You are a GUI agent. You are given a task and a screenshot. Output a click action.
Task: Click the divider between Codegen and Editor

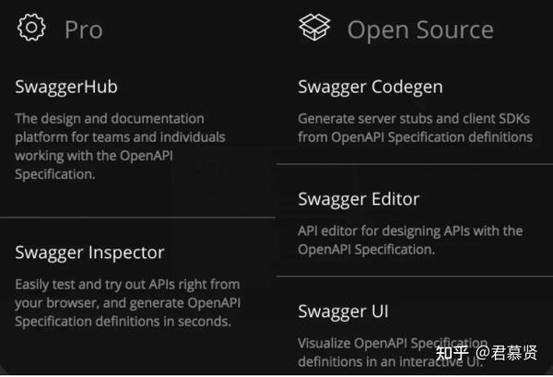click(415, 164)
